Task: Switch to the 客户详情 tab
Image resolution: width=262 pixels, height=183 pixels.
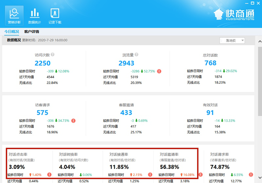Action: pyautogui.click(x=32, y=32)
